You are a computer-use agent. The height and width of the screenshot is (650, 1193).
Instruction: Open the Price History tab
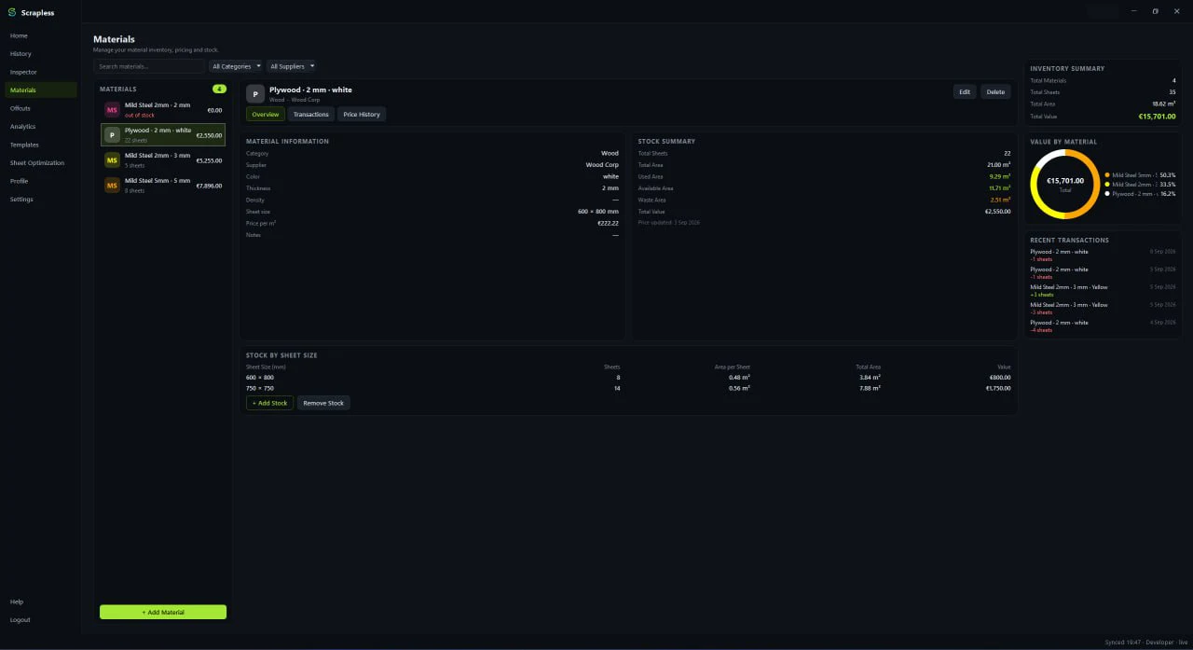click(x=362, y=114)
